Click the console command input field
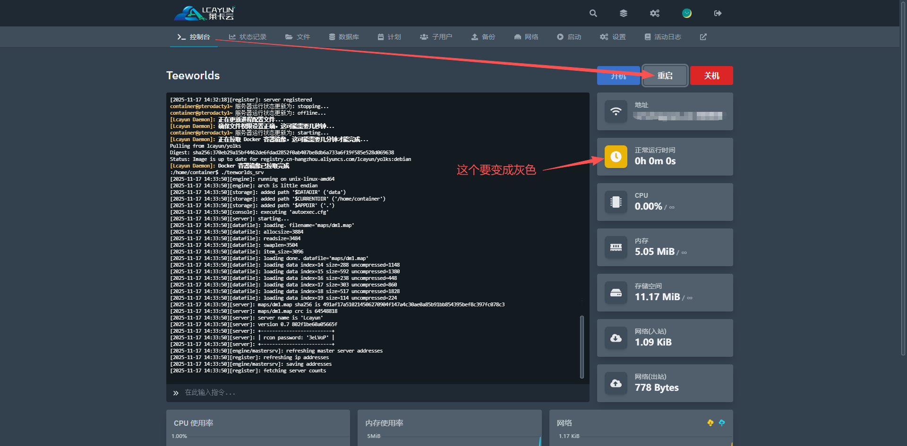The width and height of the screenshot is (907, 446). tap(378, 393)
